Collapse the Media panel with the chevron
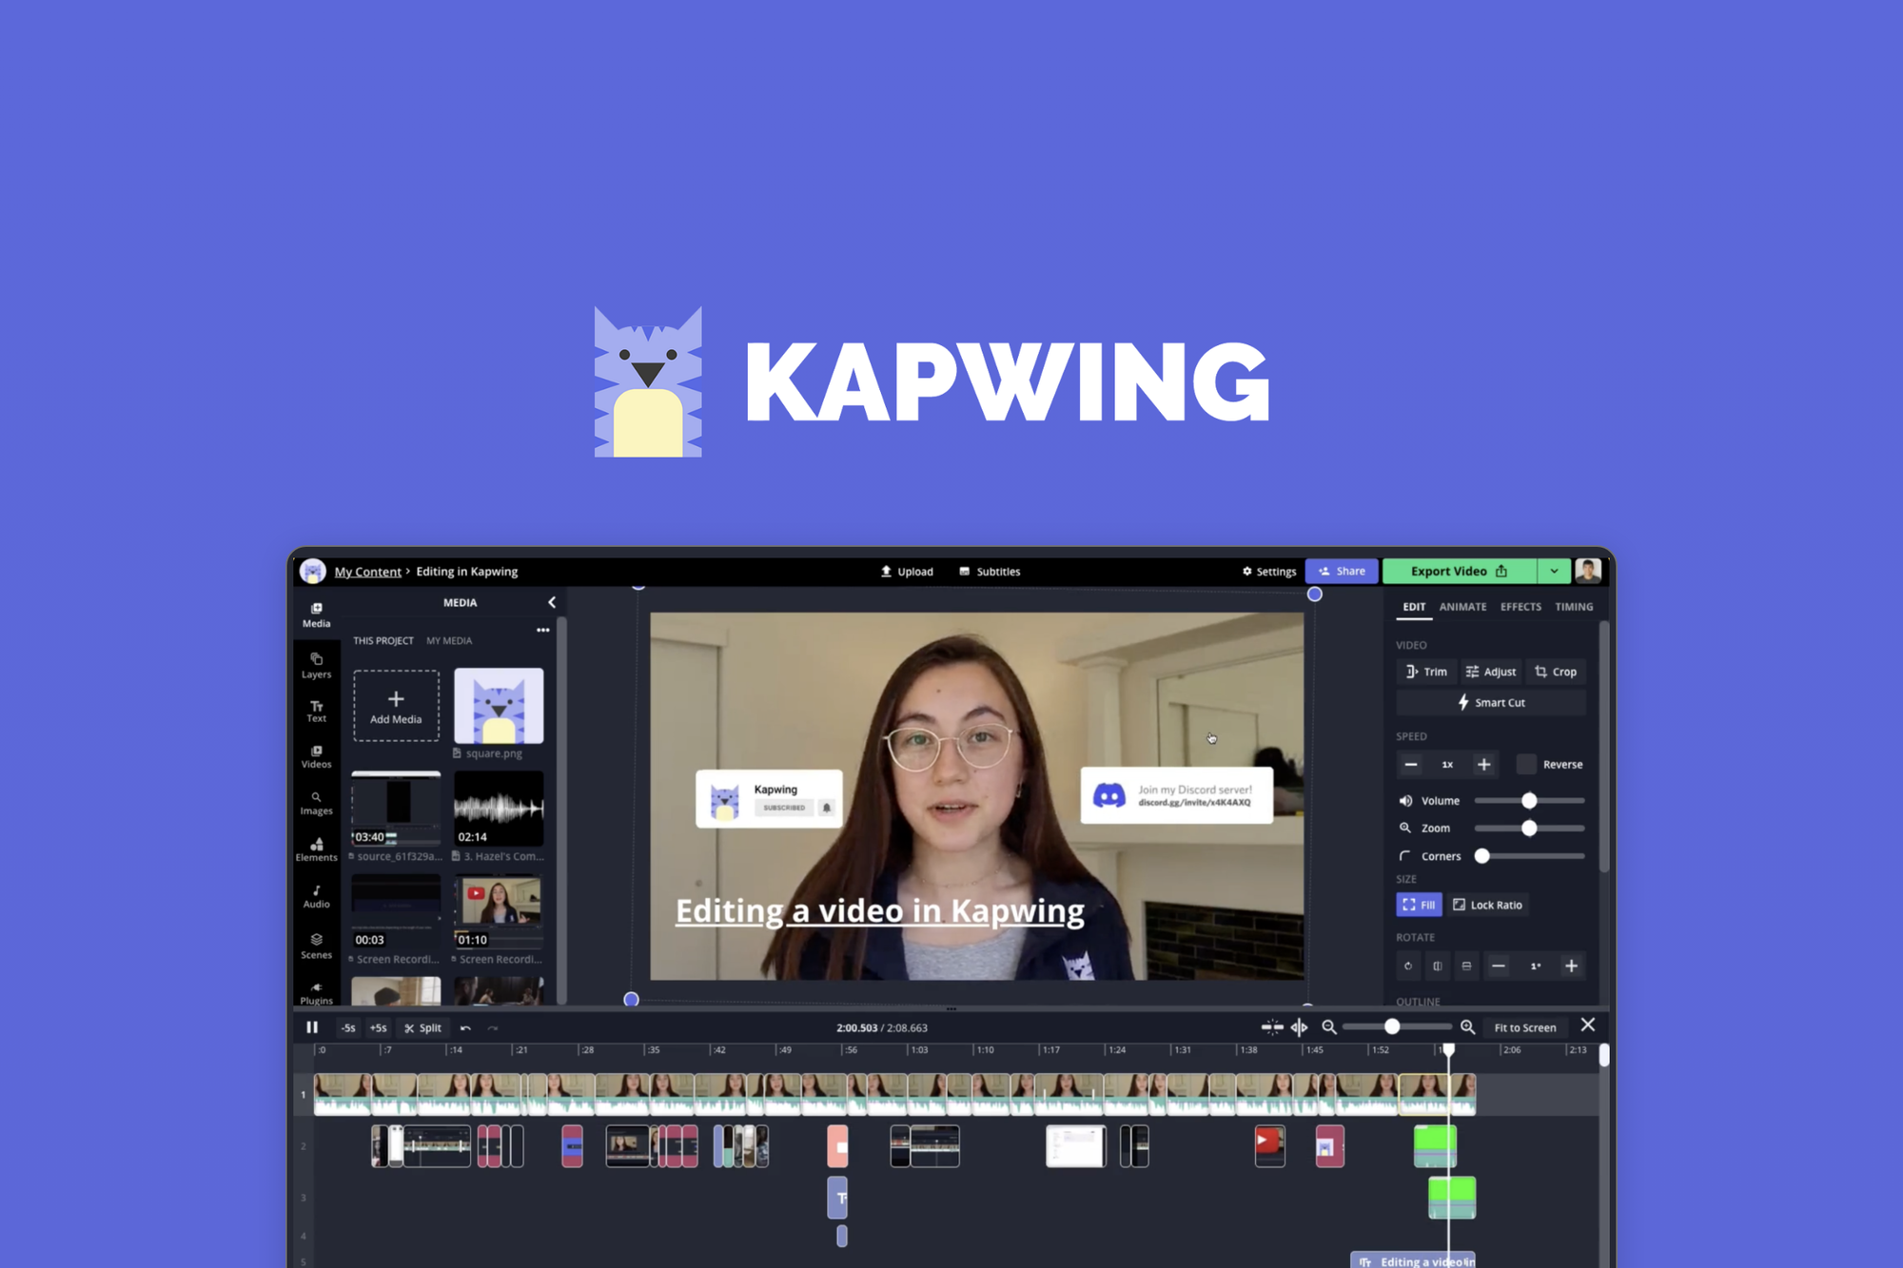Viewport: 1903px width, 1268px height. pos(550,601)
